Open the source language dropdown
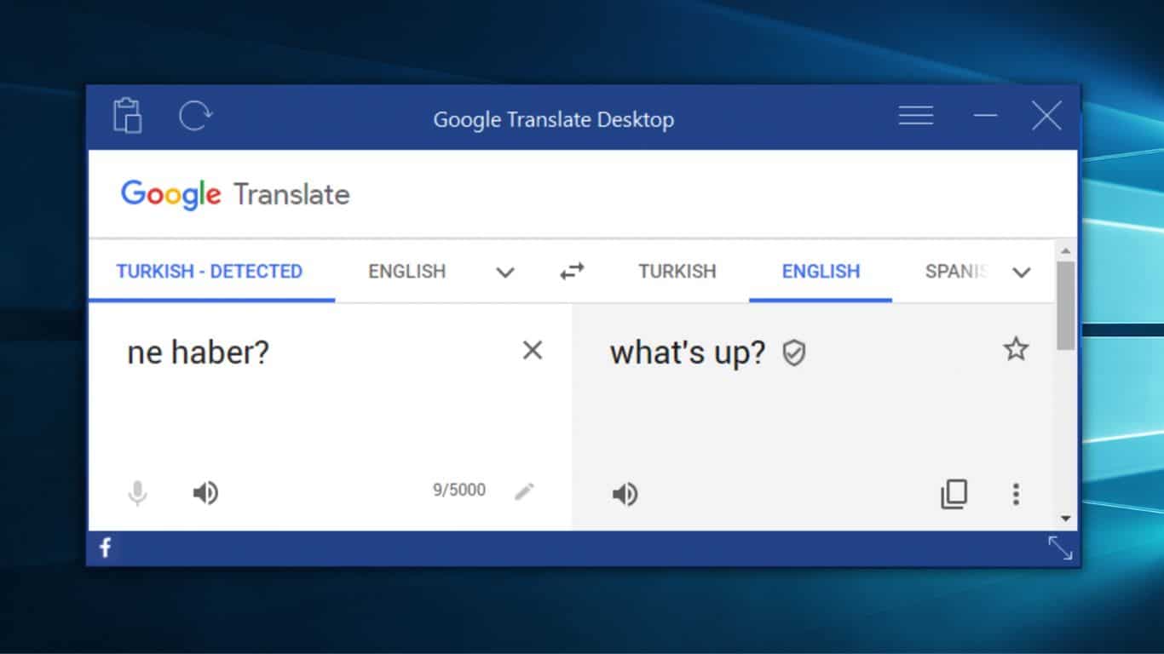The height and width of the screenshot is (654, 1164). pos(505,273)
